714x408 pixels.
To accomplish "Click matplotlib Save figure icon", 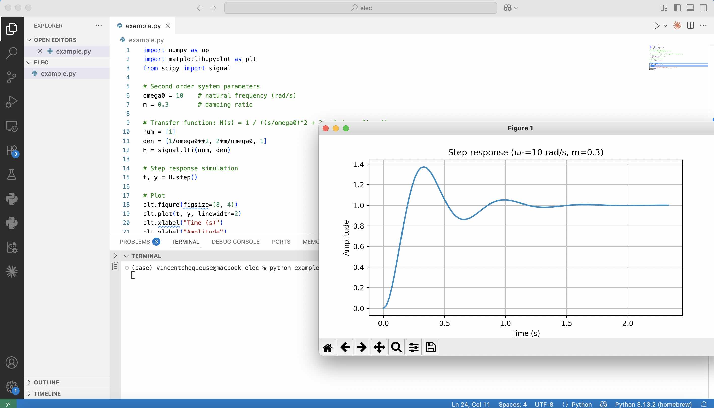I will [x=430, y=347].
